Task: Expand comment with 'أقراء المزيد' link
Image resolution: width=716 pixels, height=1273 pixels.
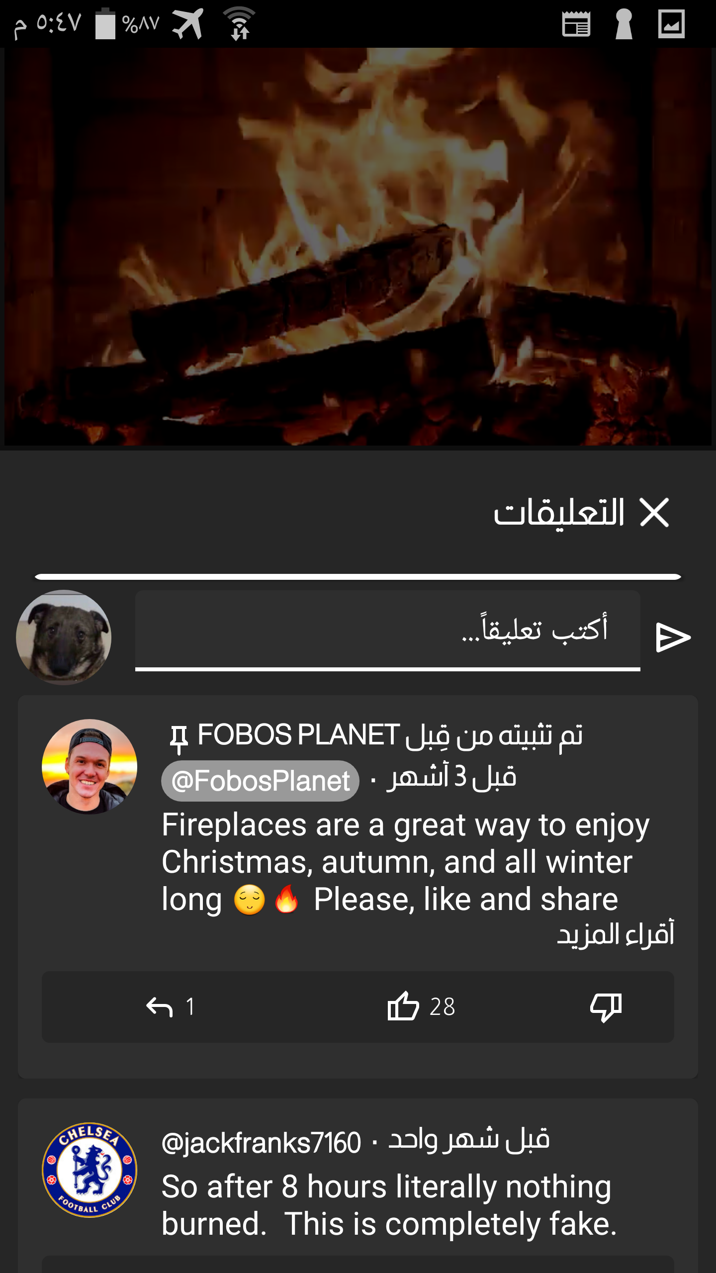Action: 616,934
